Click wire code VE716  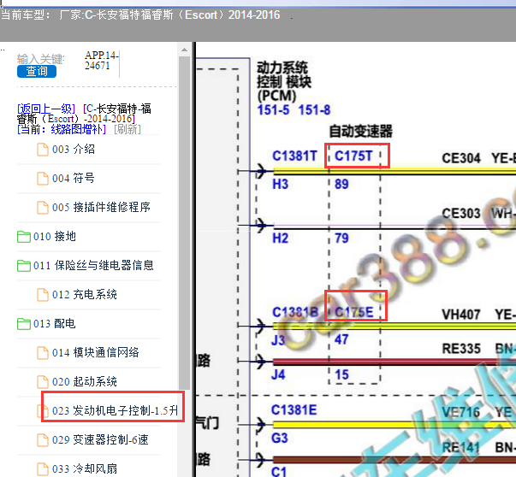coord(460,413)
